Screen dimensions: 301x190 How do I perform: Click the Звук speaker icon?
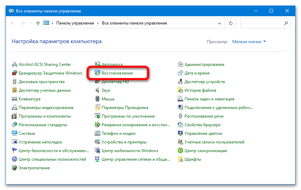(x=97, y=90)
